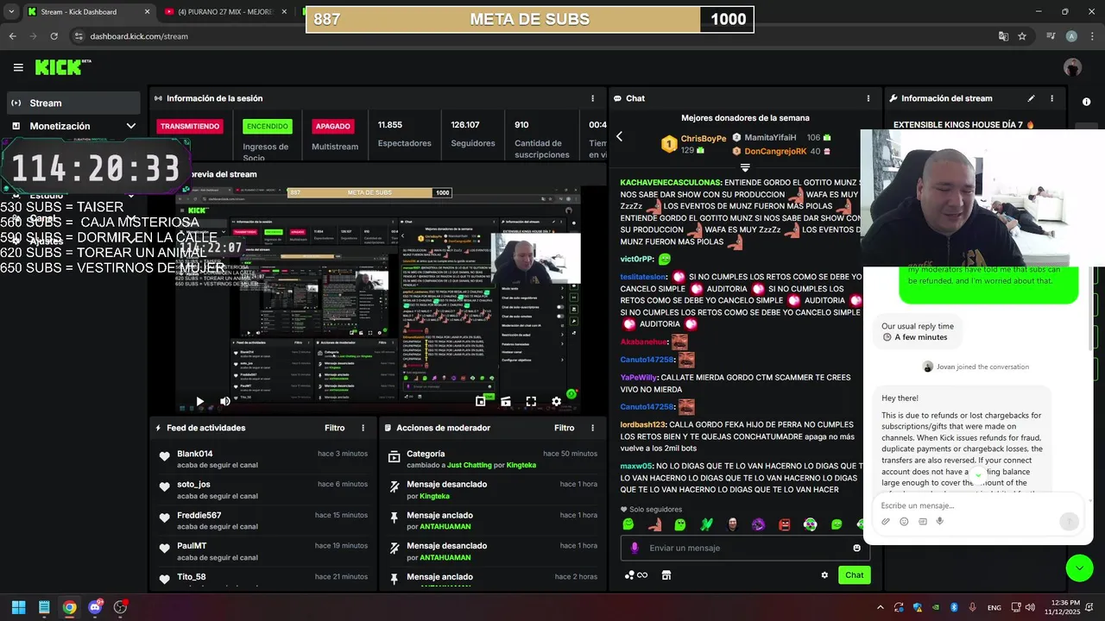Open Kingteka link under Categoría action
The height and width of the screenshot is (621, 1105).
[521, 466]
